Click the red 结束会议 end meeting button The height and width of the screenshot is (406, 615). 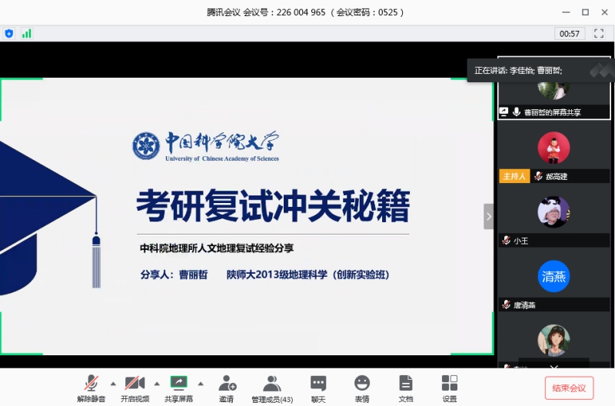point(569,388)
